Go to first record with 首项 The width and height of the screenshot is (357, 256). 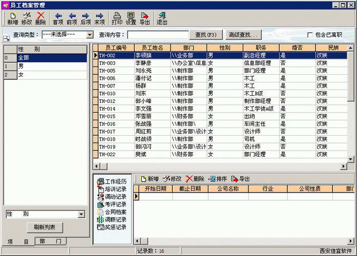tap(58, 18)
